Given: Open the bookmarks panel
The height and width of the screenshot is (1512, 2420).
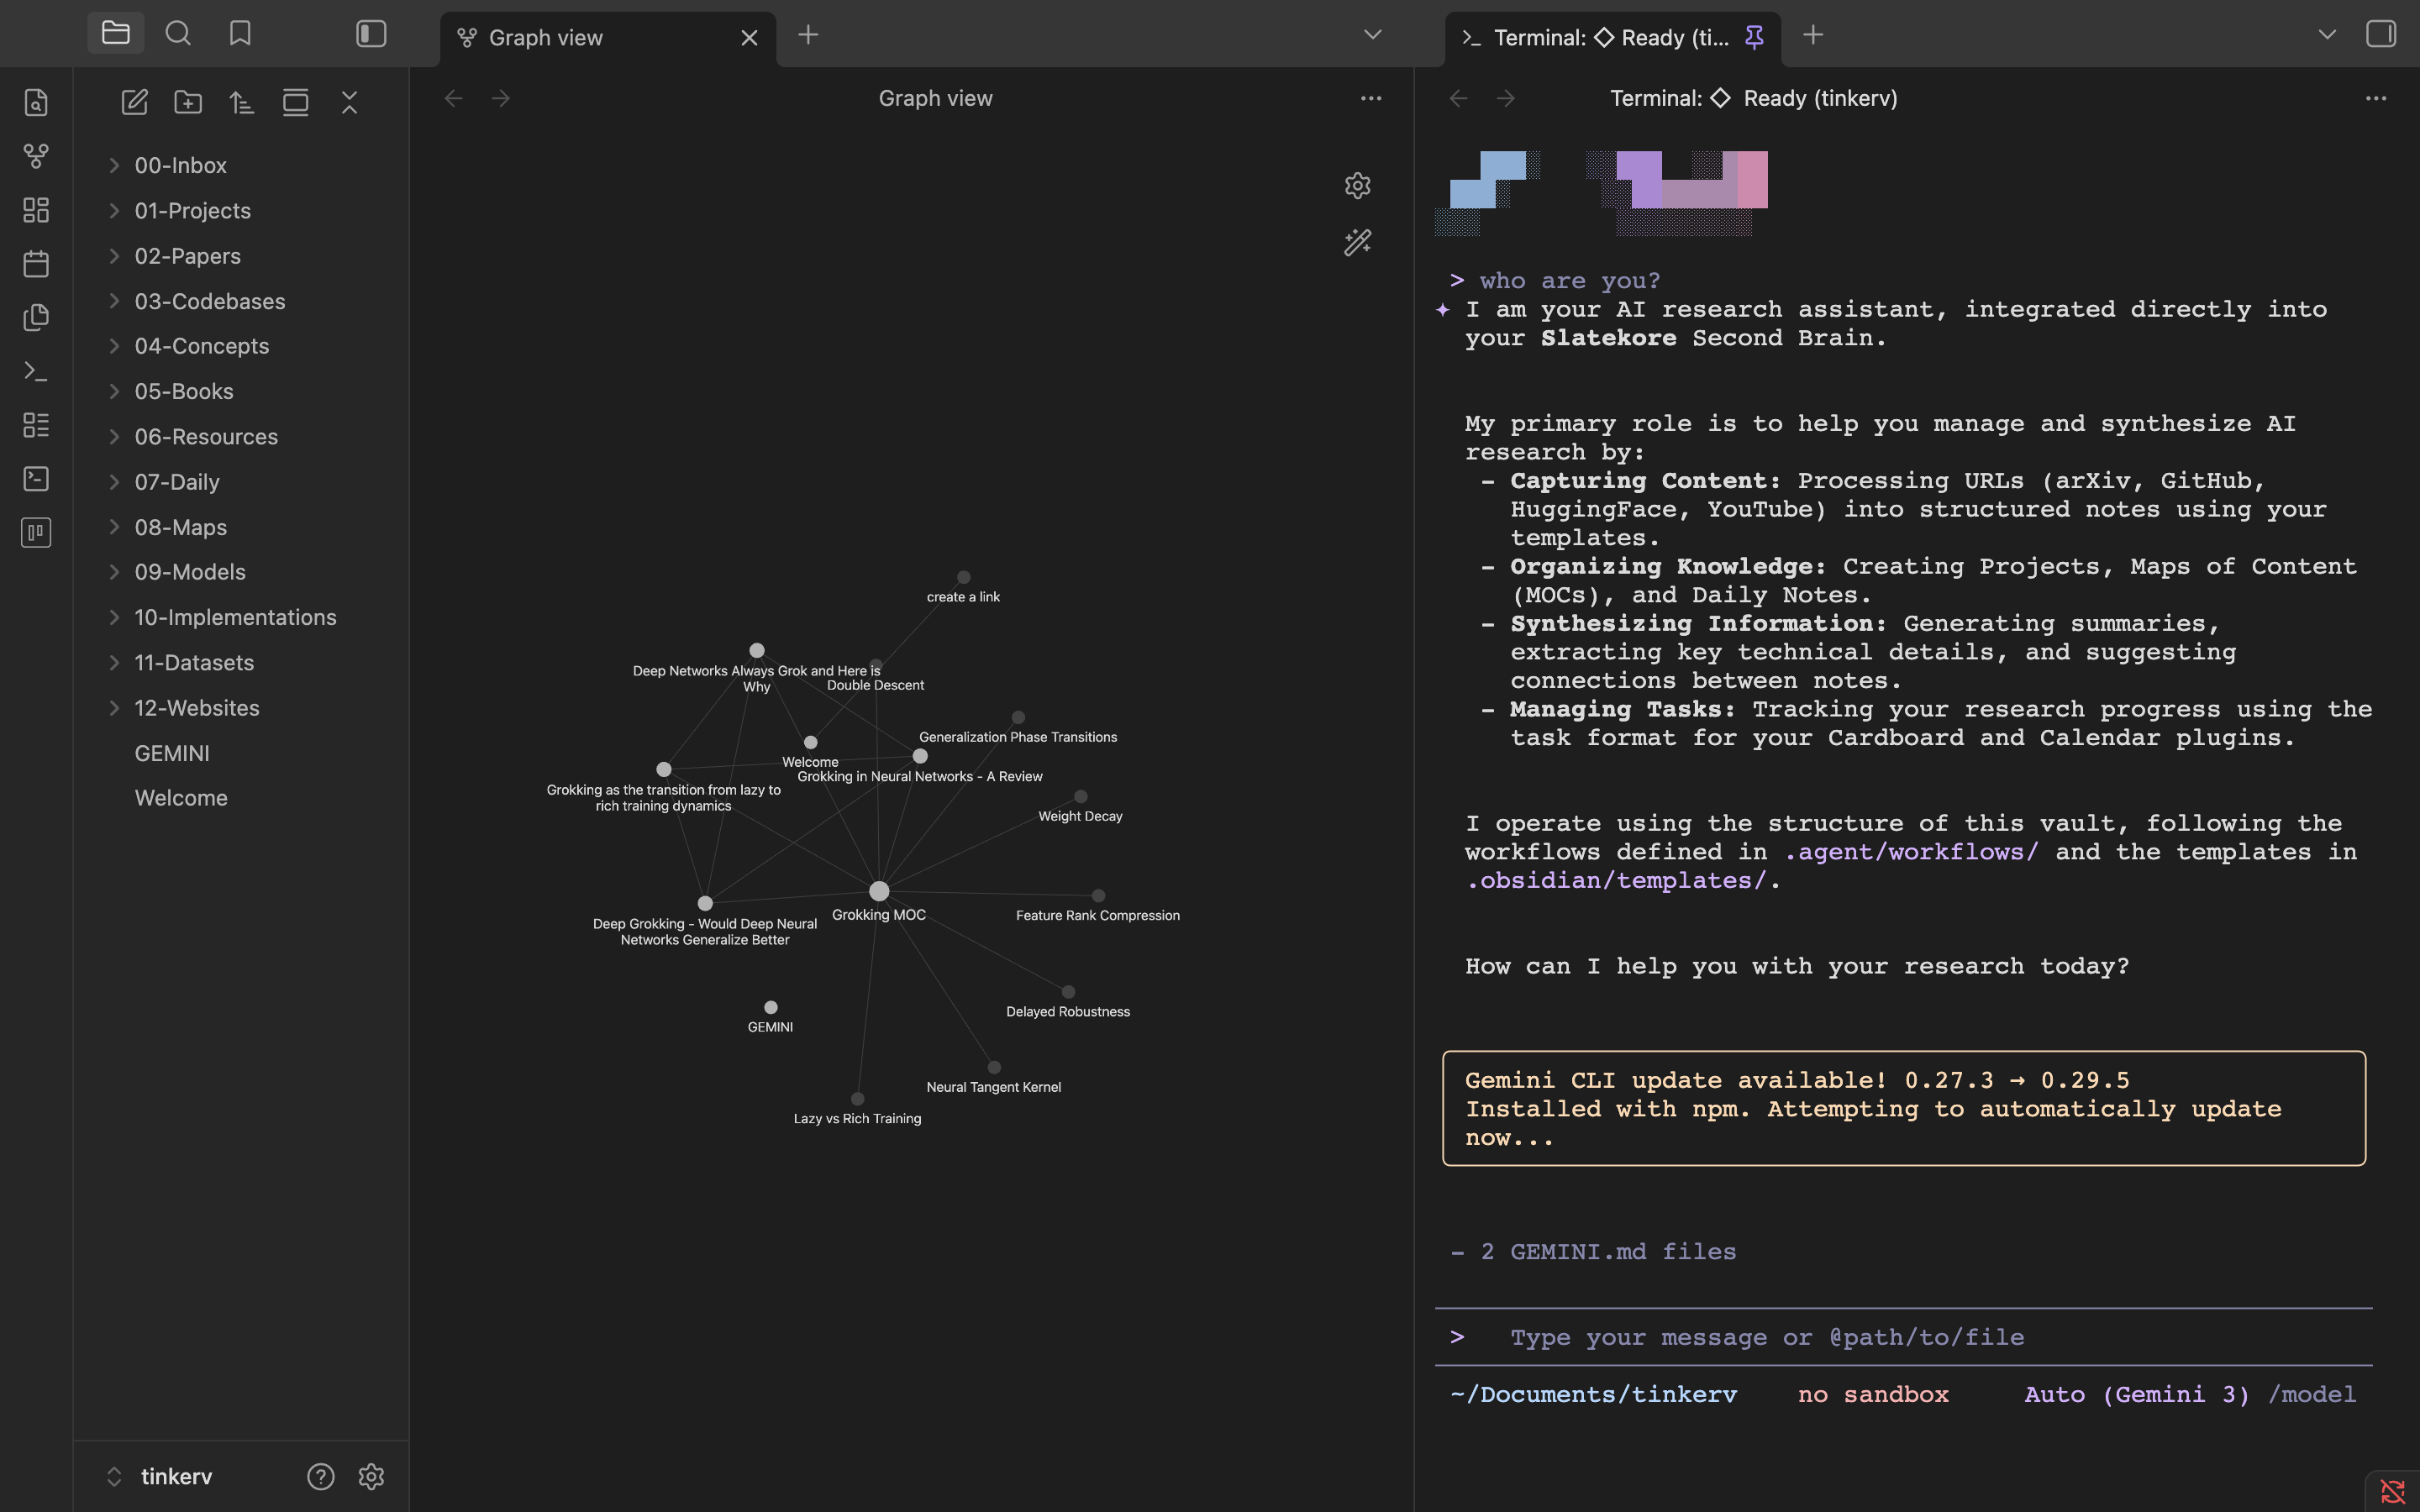Looking at the screenshot, I should (240, 34).
